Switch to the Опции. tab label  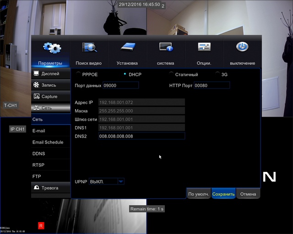click(x=204, y=63)
